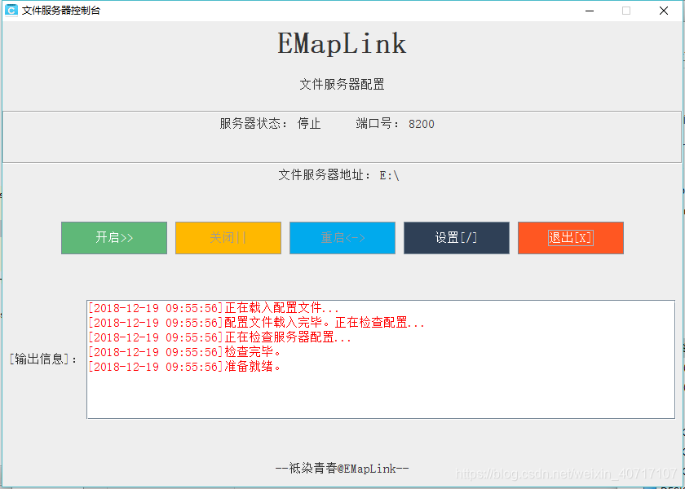Viewport: 685px width, 489px height.
Task: Minimize the 文件服务器控制台 window
Action: click(x=590, y=11)
